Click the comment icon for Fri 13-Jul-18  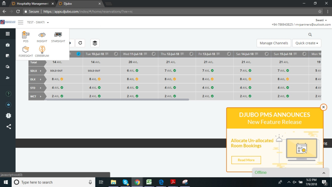(218, 54)
